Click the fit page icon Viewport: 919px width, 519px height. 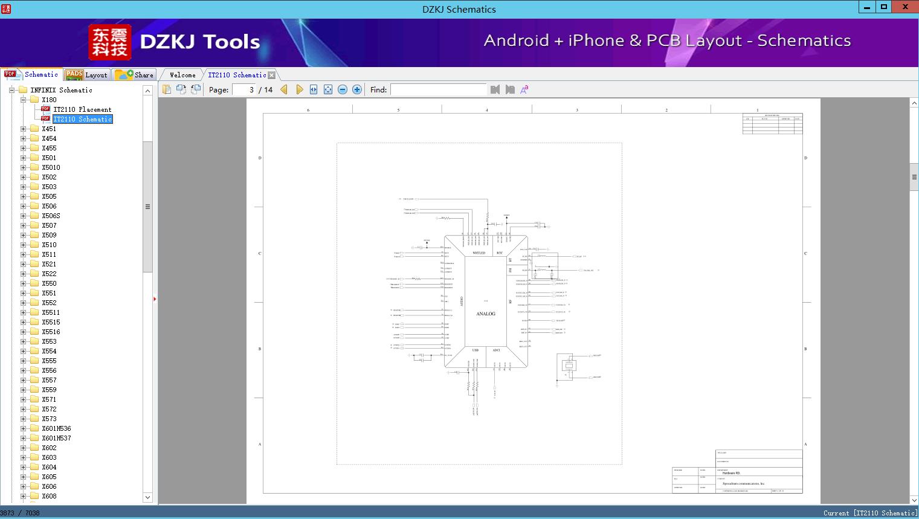click(x=328, y=89)
